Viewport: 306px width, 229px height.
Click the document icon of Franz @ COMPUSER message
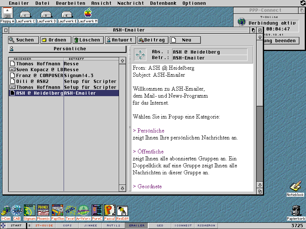coord(13,75)
